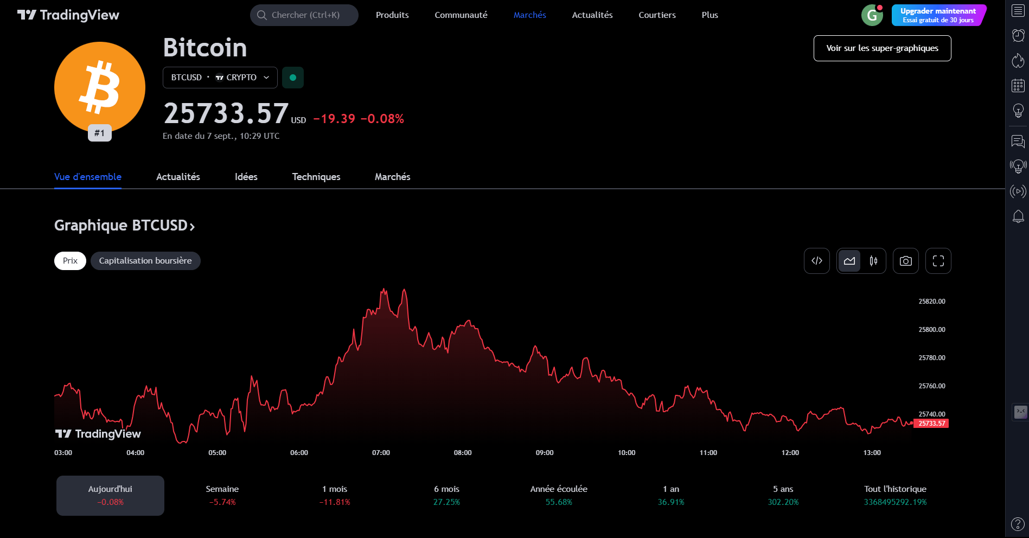Select Capitalisation boursière chart mode
1029x538 pixels.
(145, 261)
